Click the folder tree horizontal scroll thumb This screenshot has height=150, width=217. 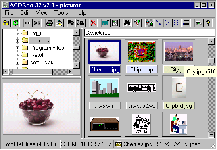pos(32,72)
